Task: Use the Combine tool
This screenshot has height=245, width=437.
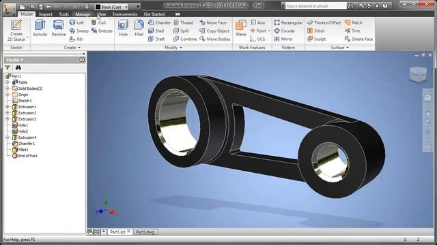Action: tap(185, 39)
